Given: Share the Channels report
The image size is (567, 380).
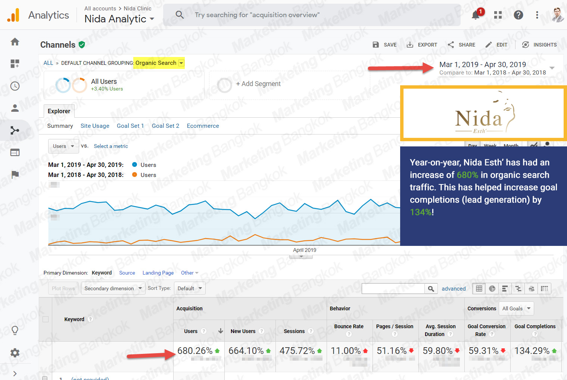Looking at the screenshot, I should click(461, 45).
